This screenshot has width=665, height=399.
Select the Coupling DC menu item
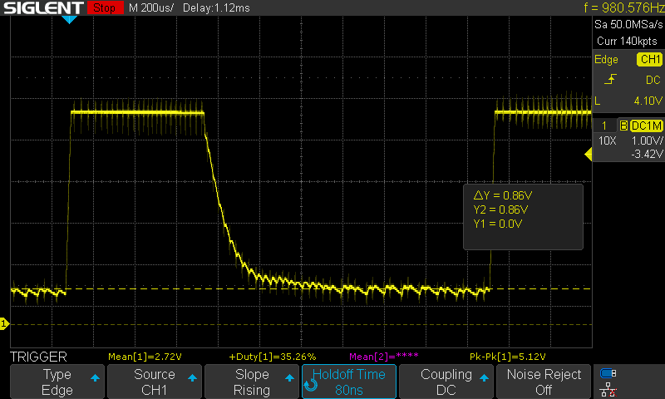(446, 382)
